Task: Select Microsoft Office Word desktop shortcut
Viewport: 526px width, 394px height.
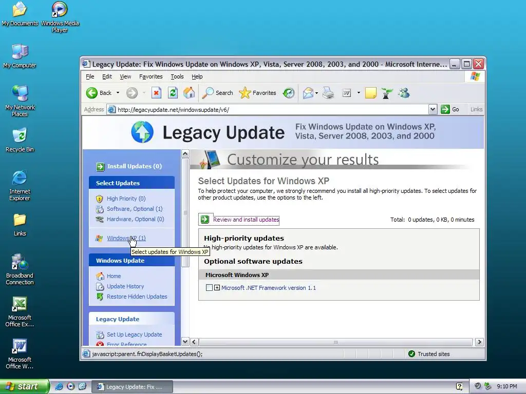Action: tap(20, 354)
